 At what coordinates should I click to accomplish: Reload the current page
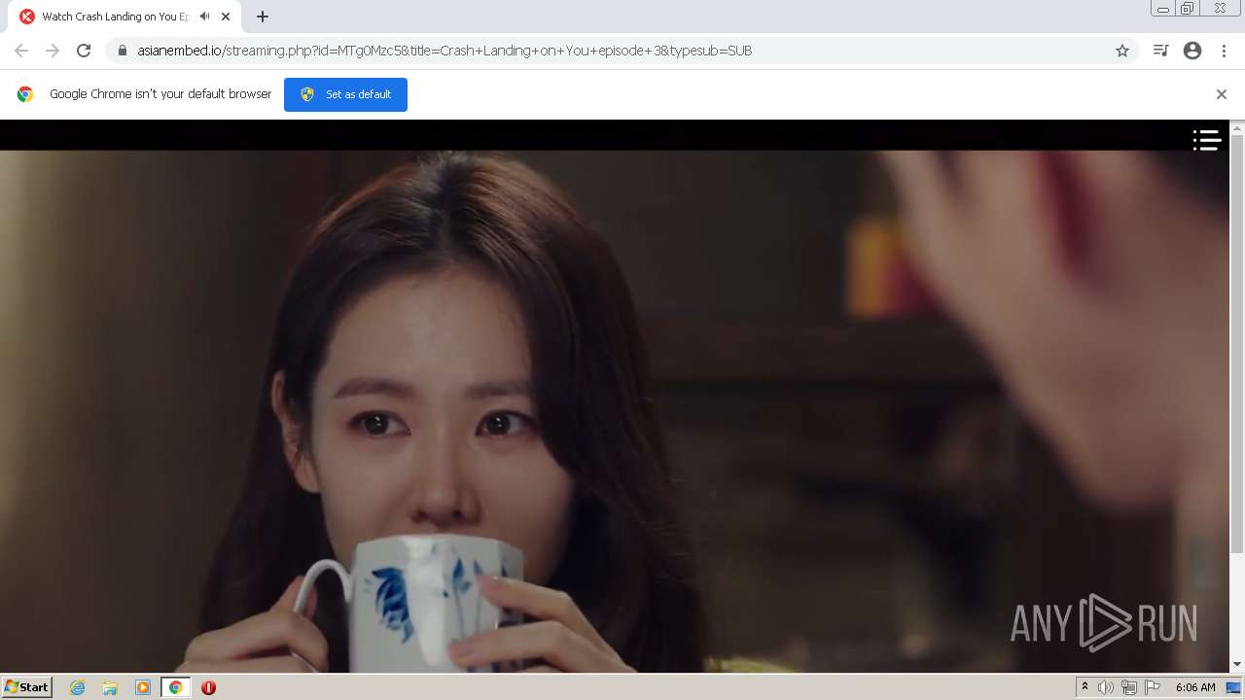click(x=84, y=51)
